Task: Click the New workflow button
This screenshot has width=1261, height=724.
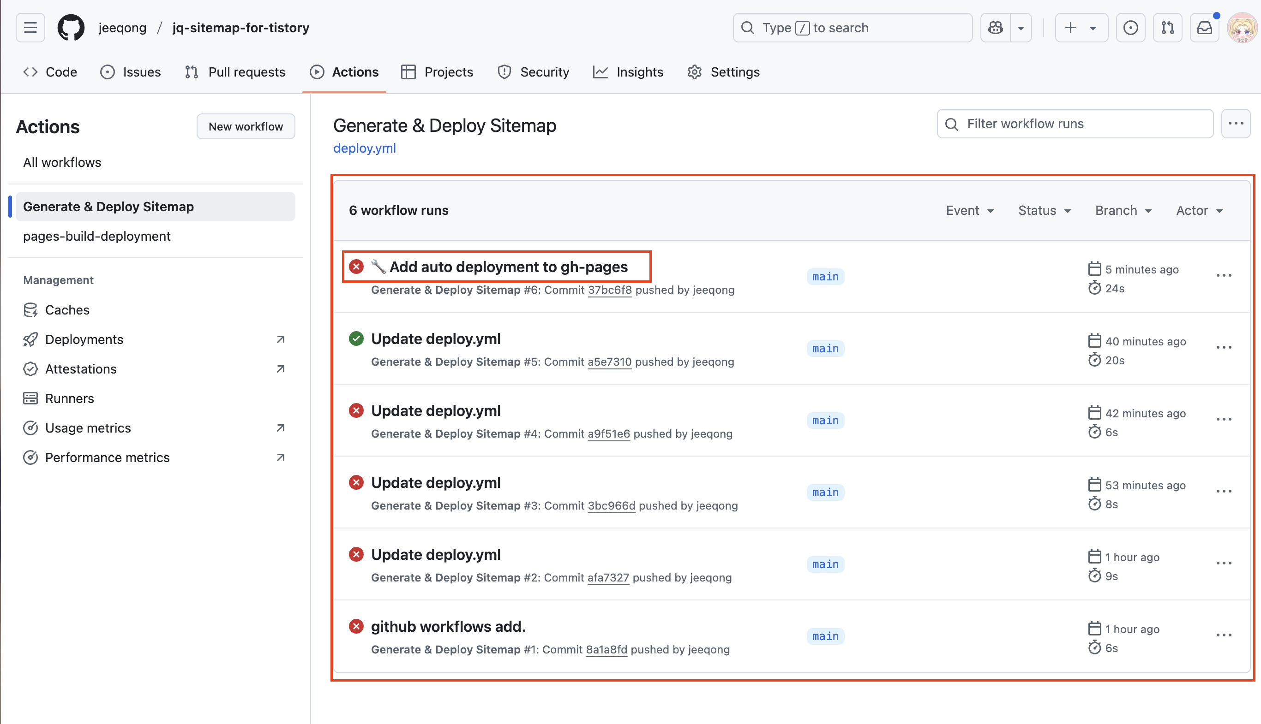Action: (246, 126)
